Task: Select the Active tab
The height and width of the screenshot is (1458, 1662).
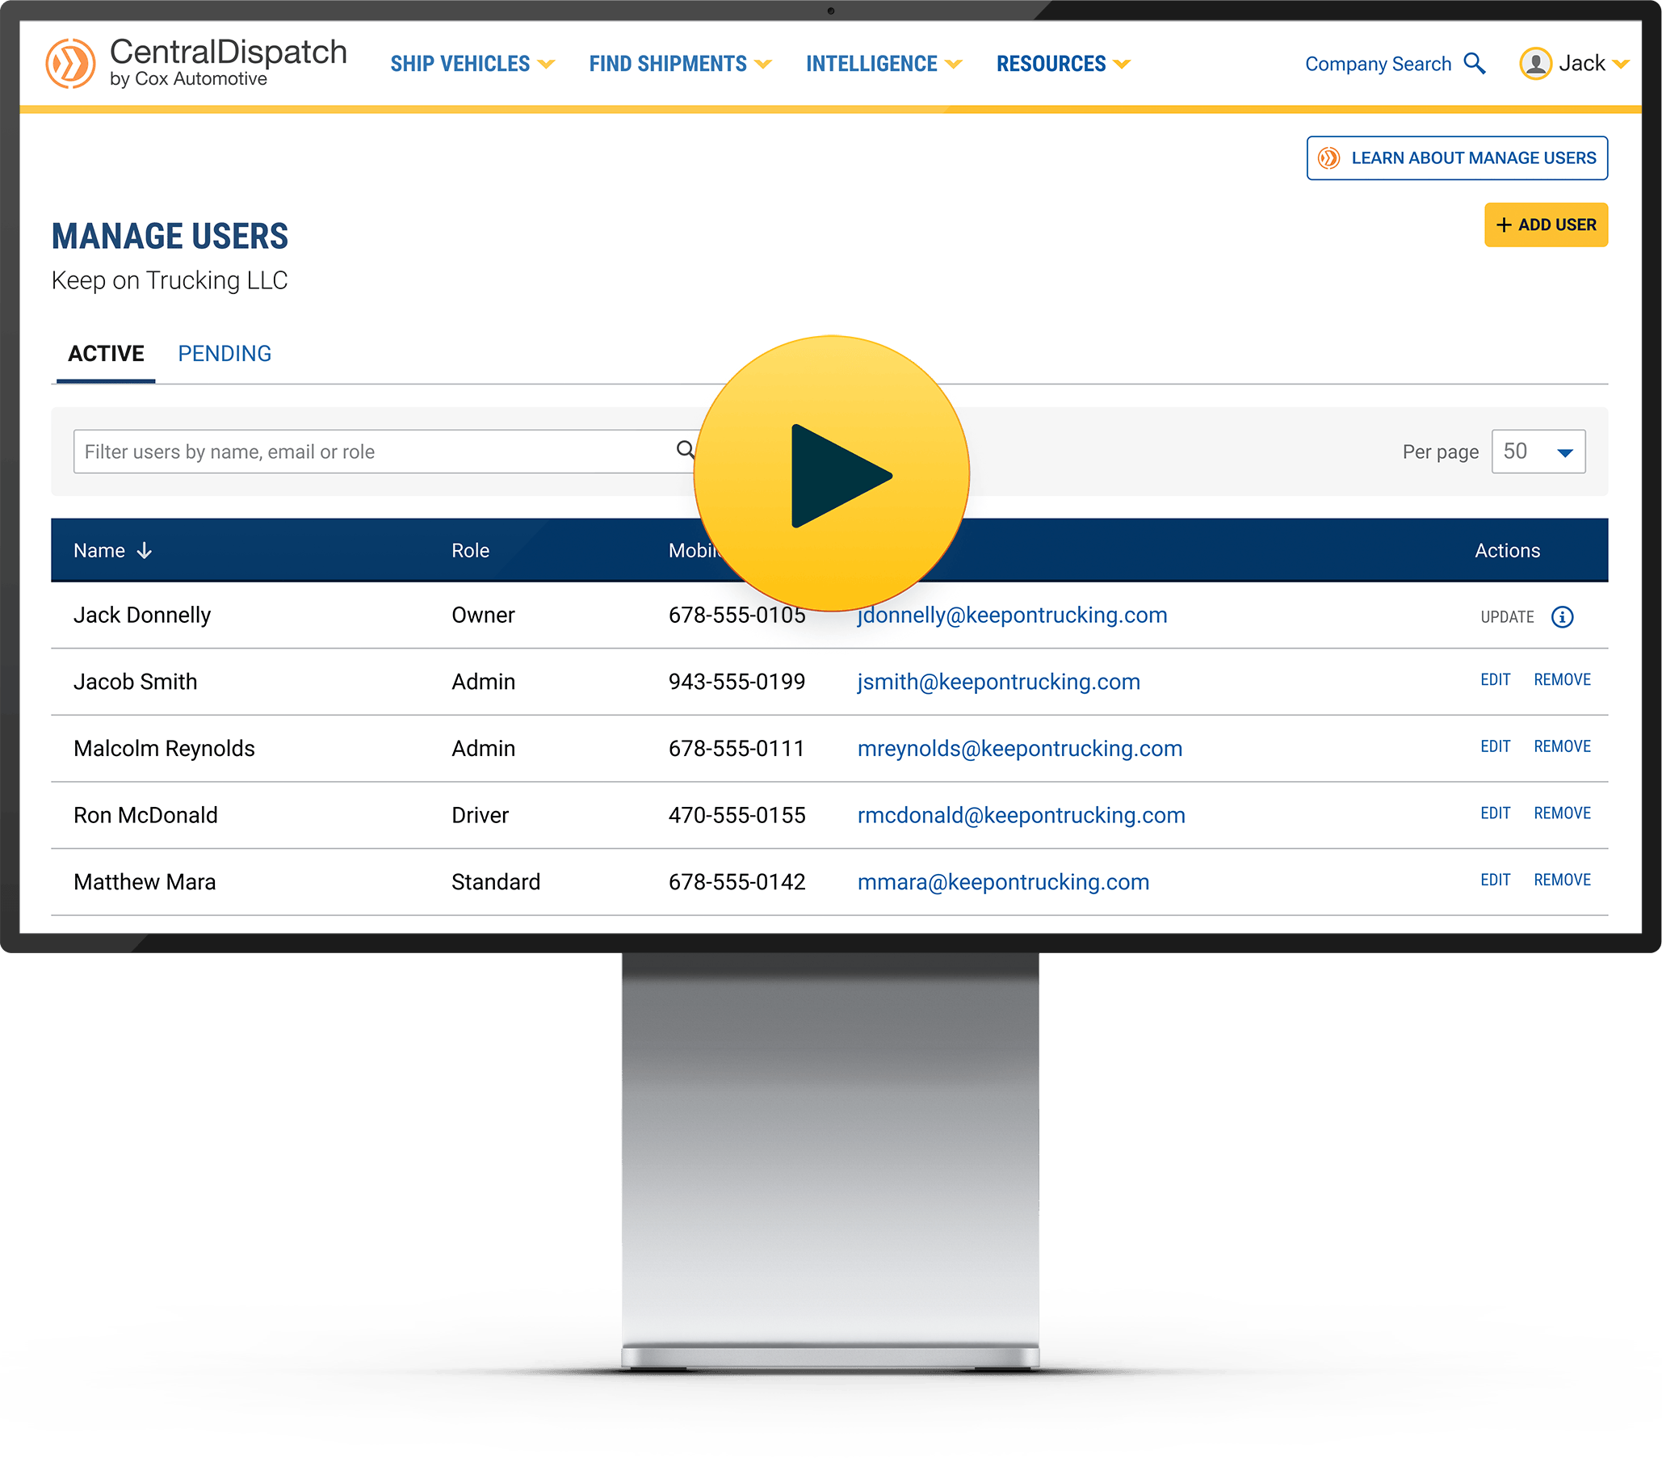Action: tap(106, 354)
